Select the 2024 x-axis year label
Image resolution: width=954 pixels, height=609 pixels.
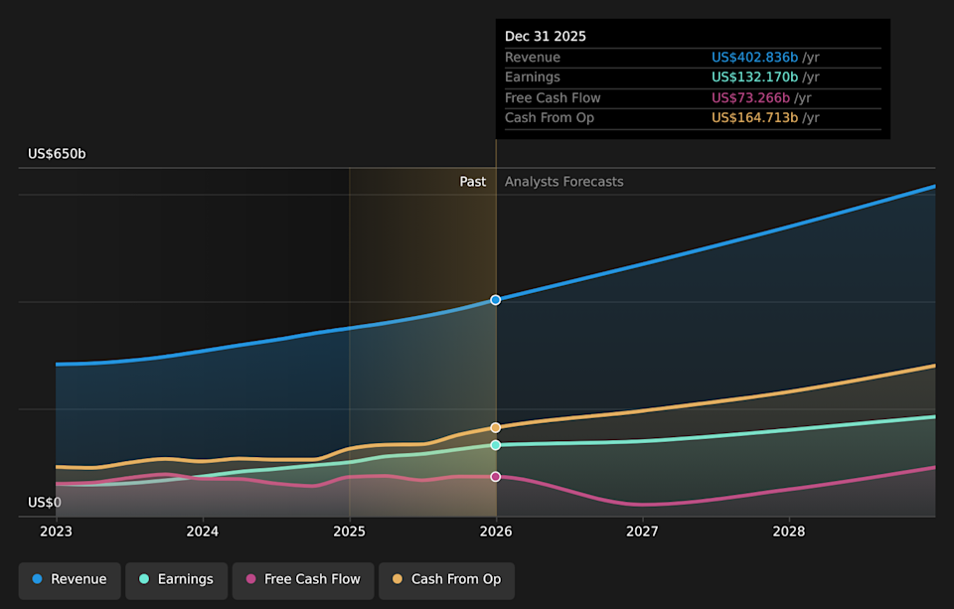pyautogui.click(x=203, y=532)
